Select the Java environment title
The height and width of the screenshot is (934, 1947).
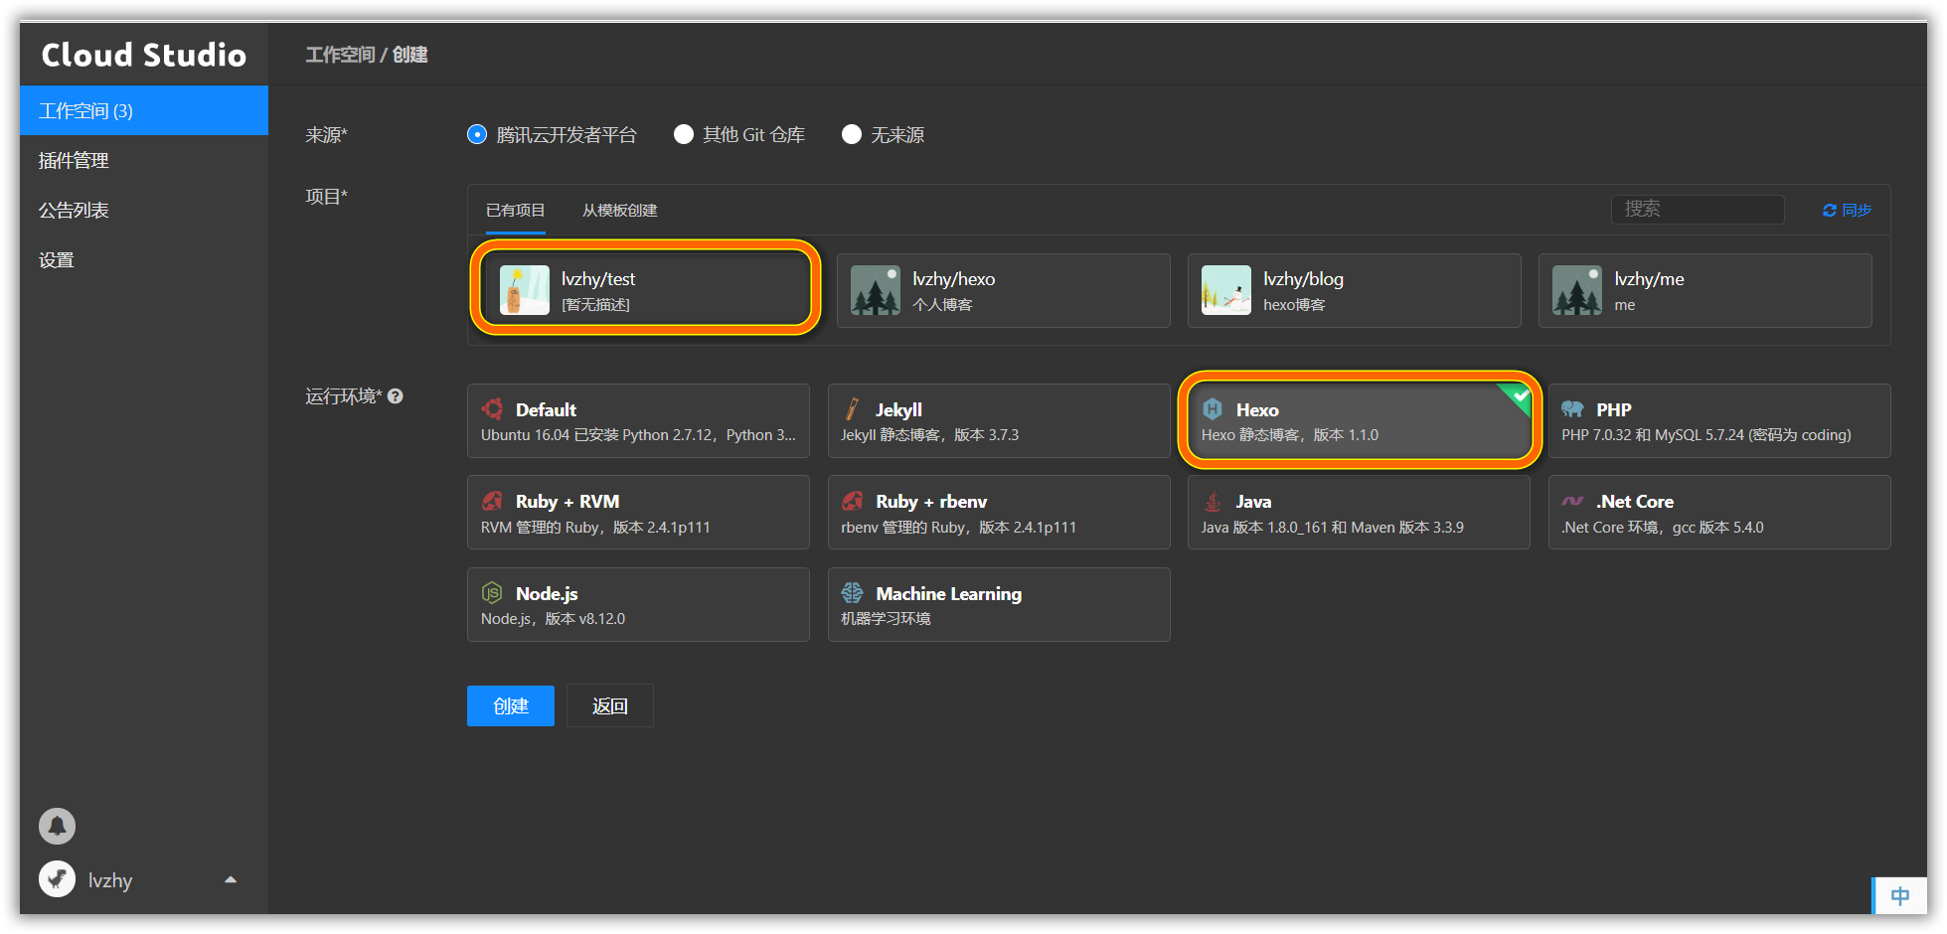[x=1253, y=501]
